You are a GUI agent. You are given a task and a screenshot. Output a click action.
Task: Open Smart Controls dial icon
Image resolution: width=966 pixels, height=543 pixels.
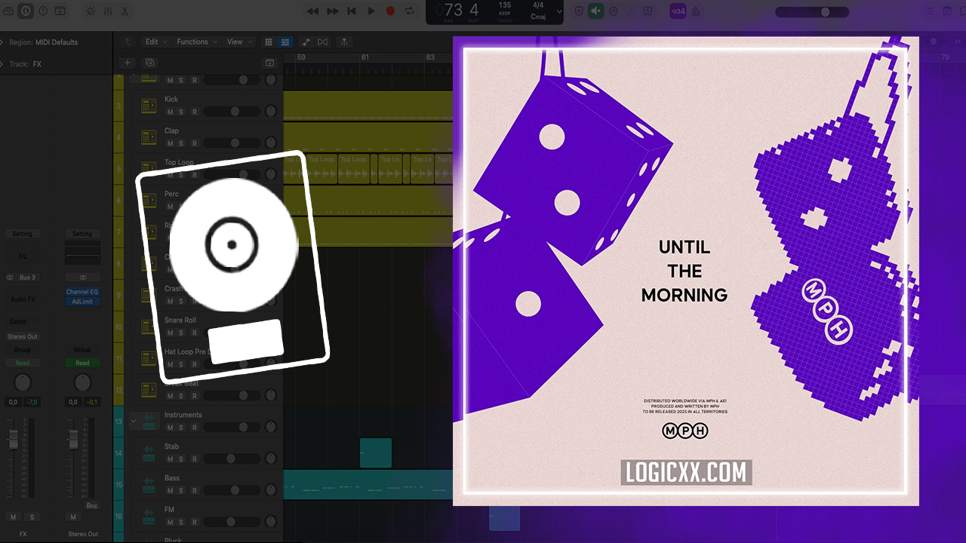[90, 11]
